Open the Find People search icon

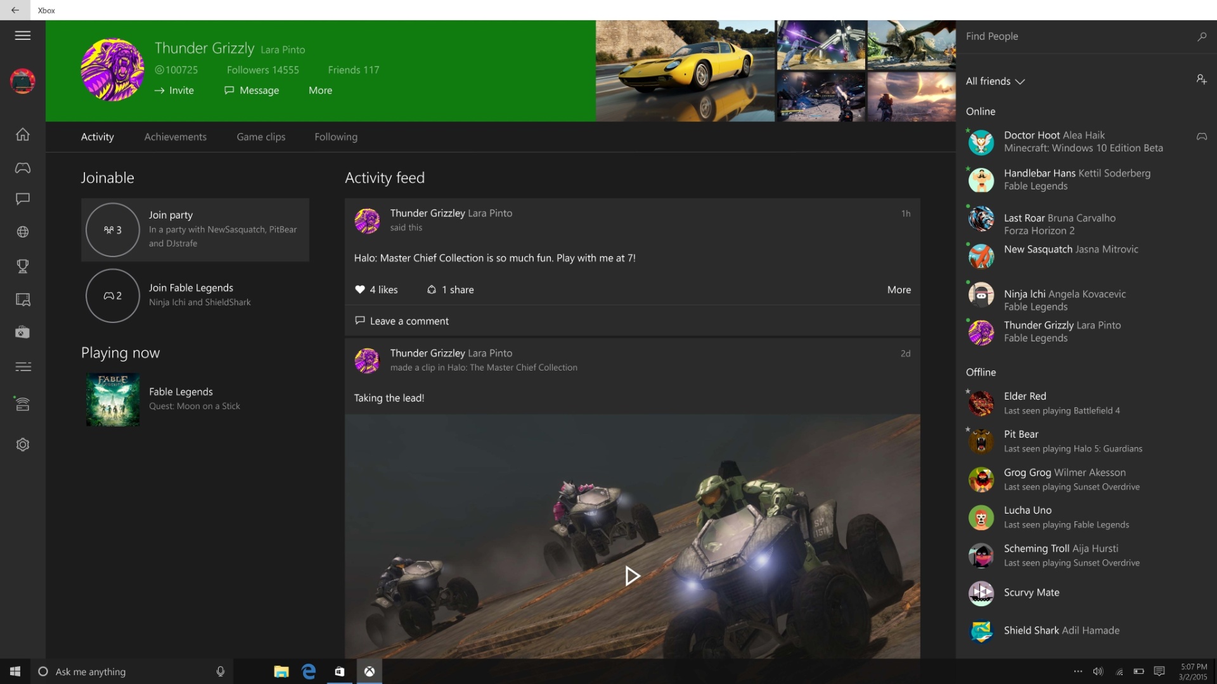click(1202, 36)
